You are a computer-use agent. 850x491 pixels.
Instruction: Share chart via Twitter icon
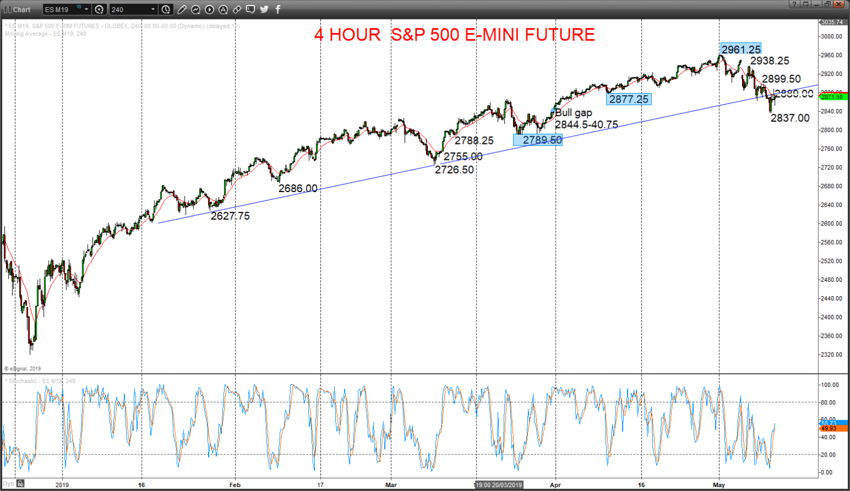[x=264, y=9]
